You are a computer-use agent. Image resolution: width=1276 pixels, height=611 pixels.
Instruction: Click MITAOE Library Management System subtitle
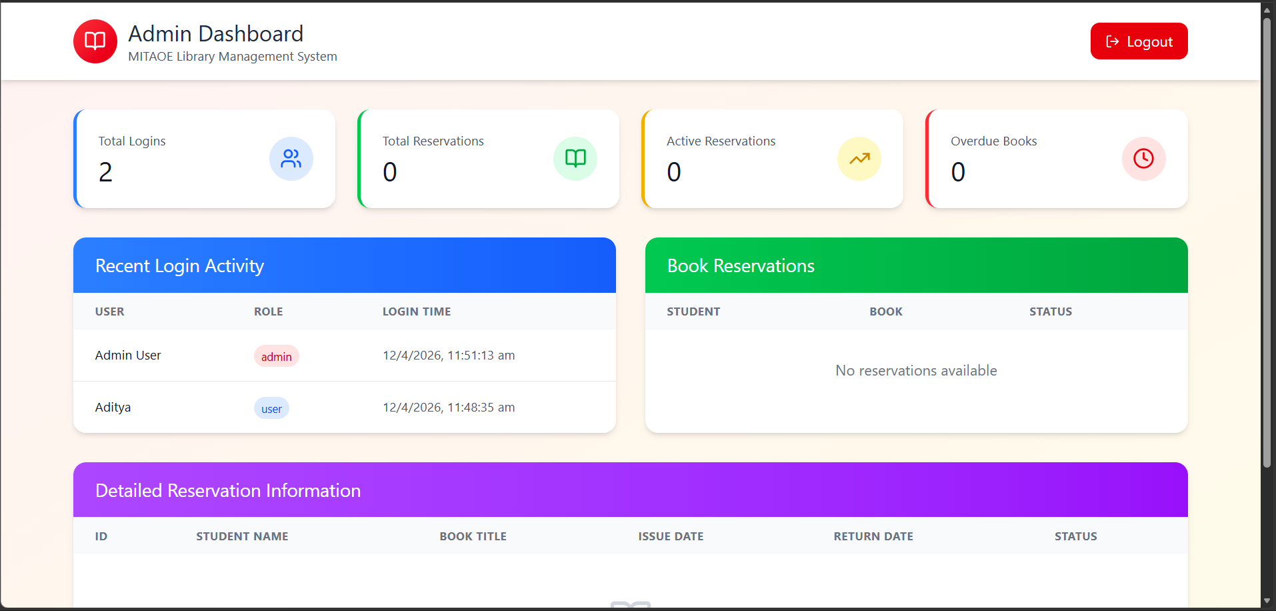pos(233,57)
